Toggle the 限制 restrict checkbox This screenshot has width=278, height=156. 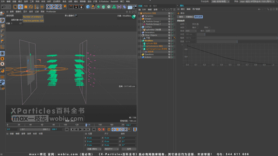pyautogui.click(x=209, y=28)
